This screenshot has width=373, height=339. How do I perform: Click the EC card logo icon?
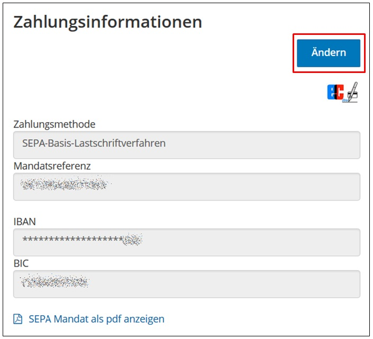pos(335,92)
